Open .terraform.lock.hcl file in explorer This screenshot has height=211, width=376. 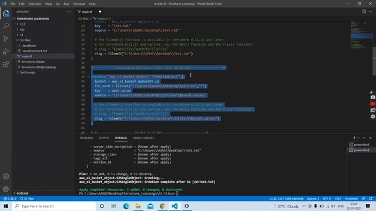coord(35,51)
